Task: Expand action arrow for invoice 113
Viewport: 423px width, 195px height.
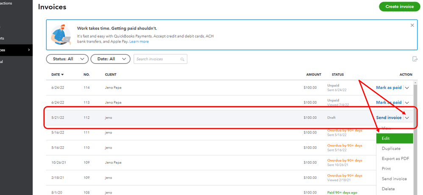Action: (x=407, y=103)
